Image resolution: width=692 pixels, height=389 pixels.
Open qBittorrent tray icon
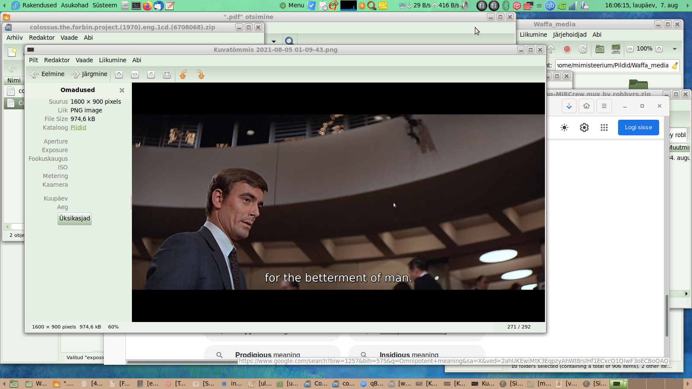(x=550, y=6)
